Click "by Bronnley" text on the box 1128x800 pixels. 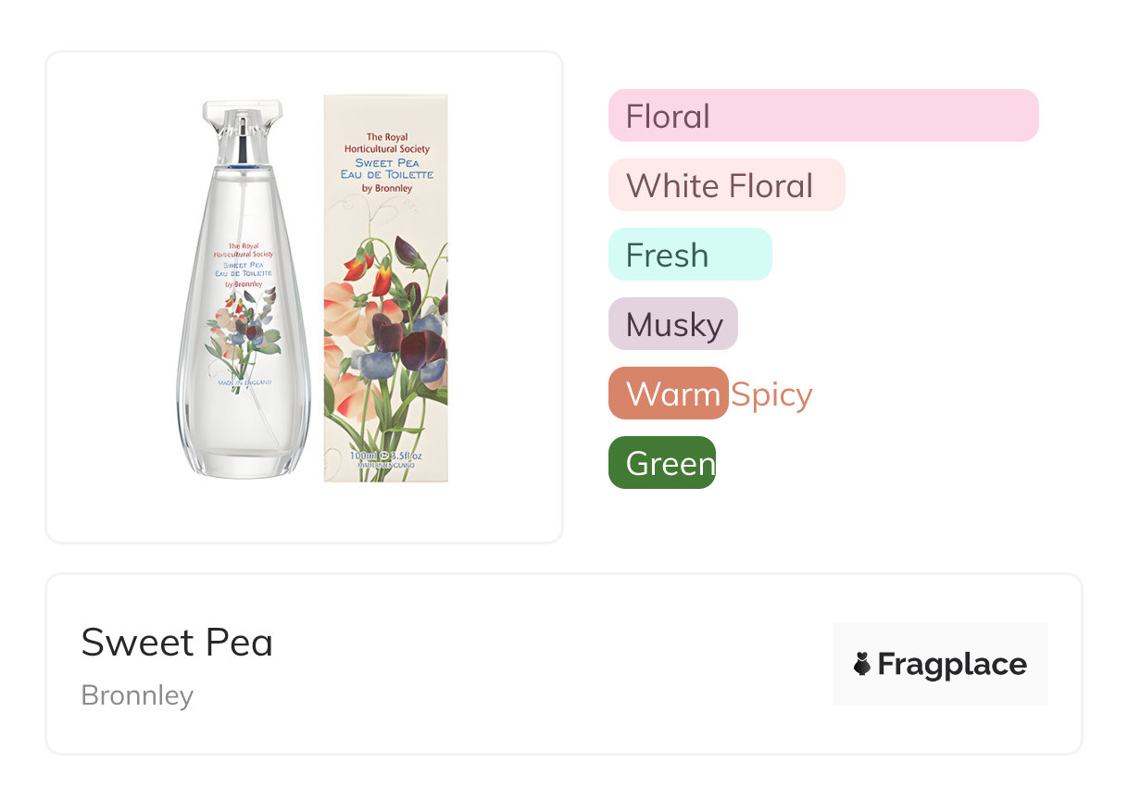tap(386, 188)
